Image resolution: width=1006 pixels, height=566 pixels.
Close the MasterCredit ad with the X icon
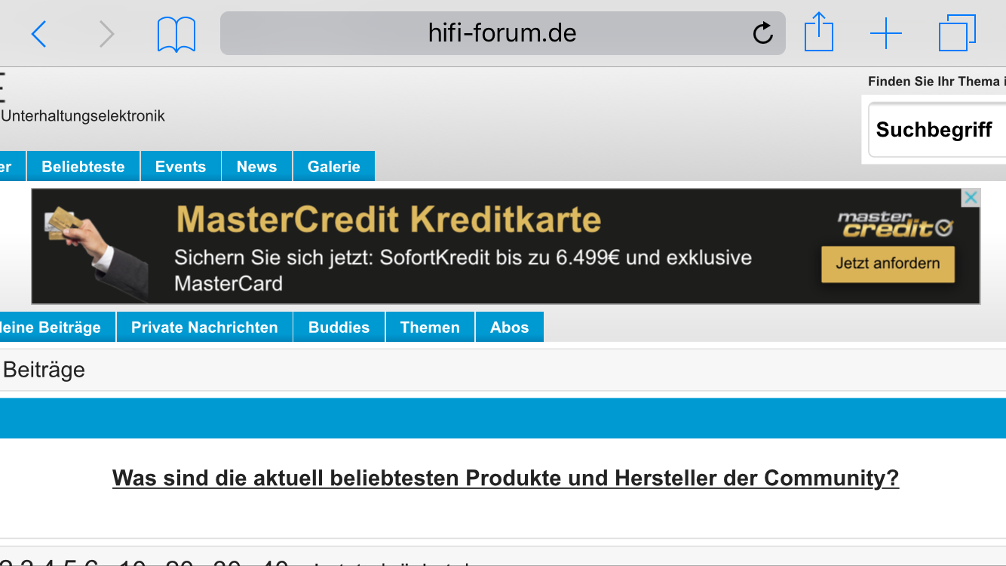[971, 198]
